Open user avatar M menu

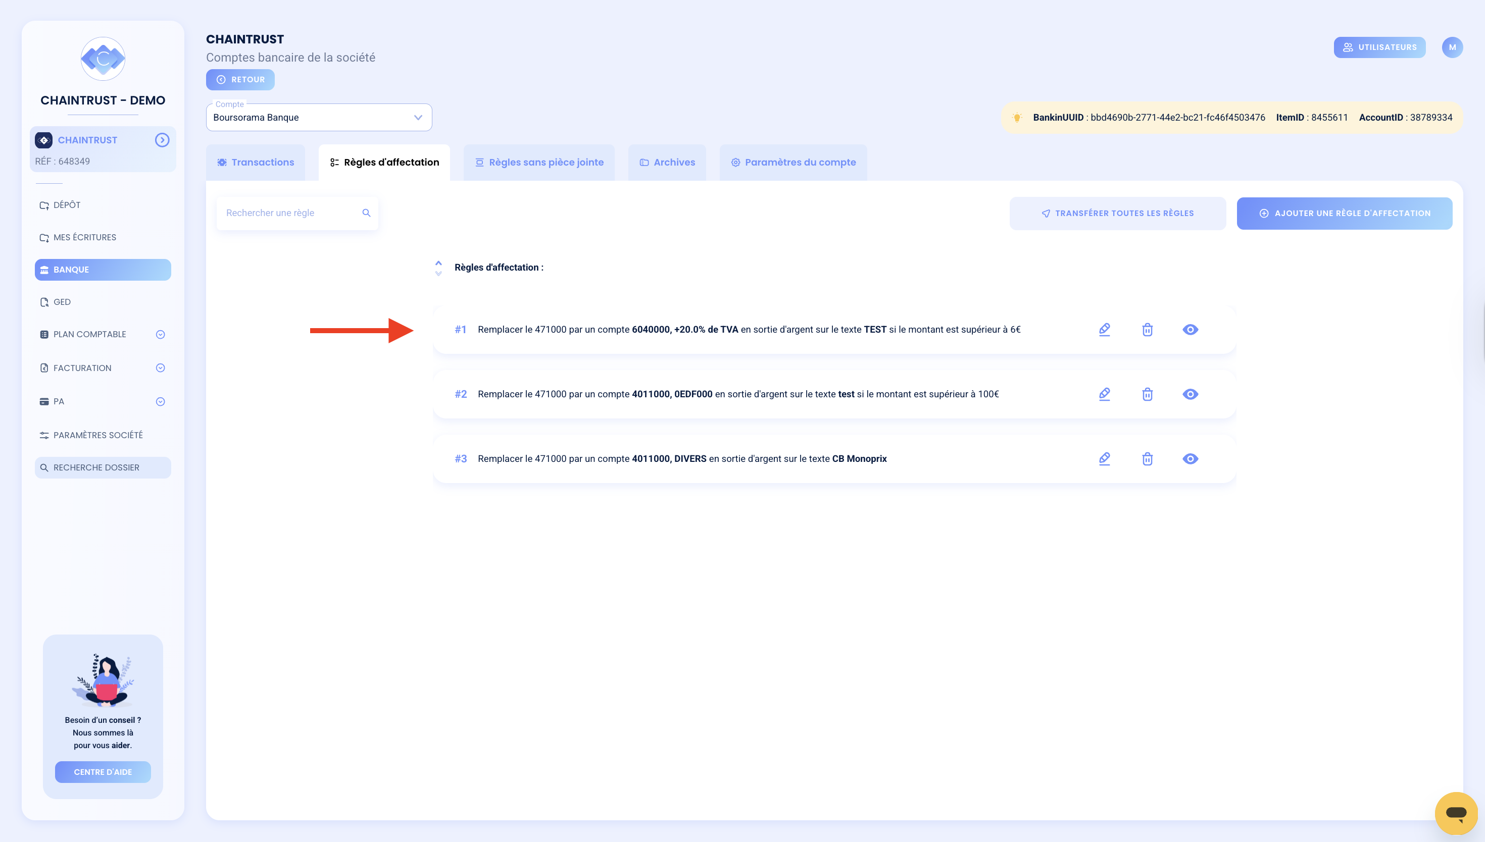[1452, 47]
